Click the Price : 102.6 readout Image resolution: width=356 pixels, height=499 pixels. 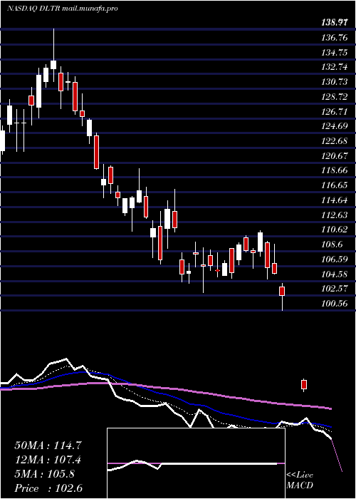click(48, 488)
